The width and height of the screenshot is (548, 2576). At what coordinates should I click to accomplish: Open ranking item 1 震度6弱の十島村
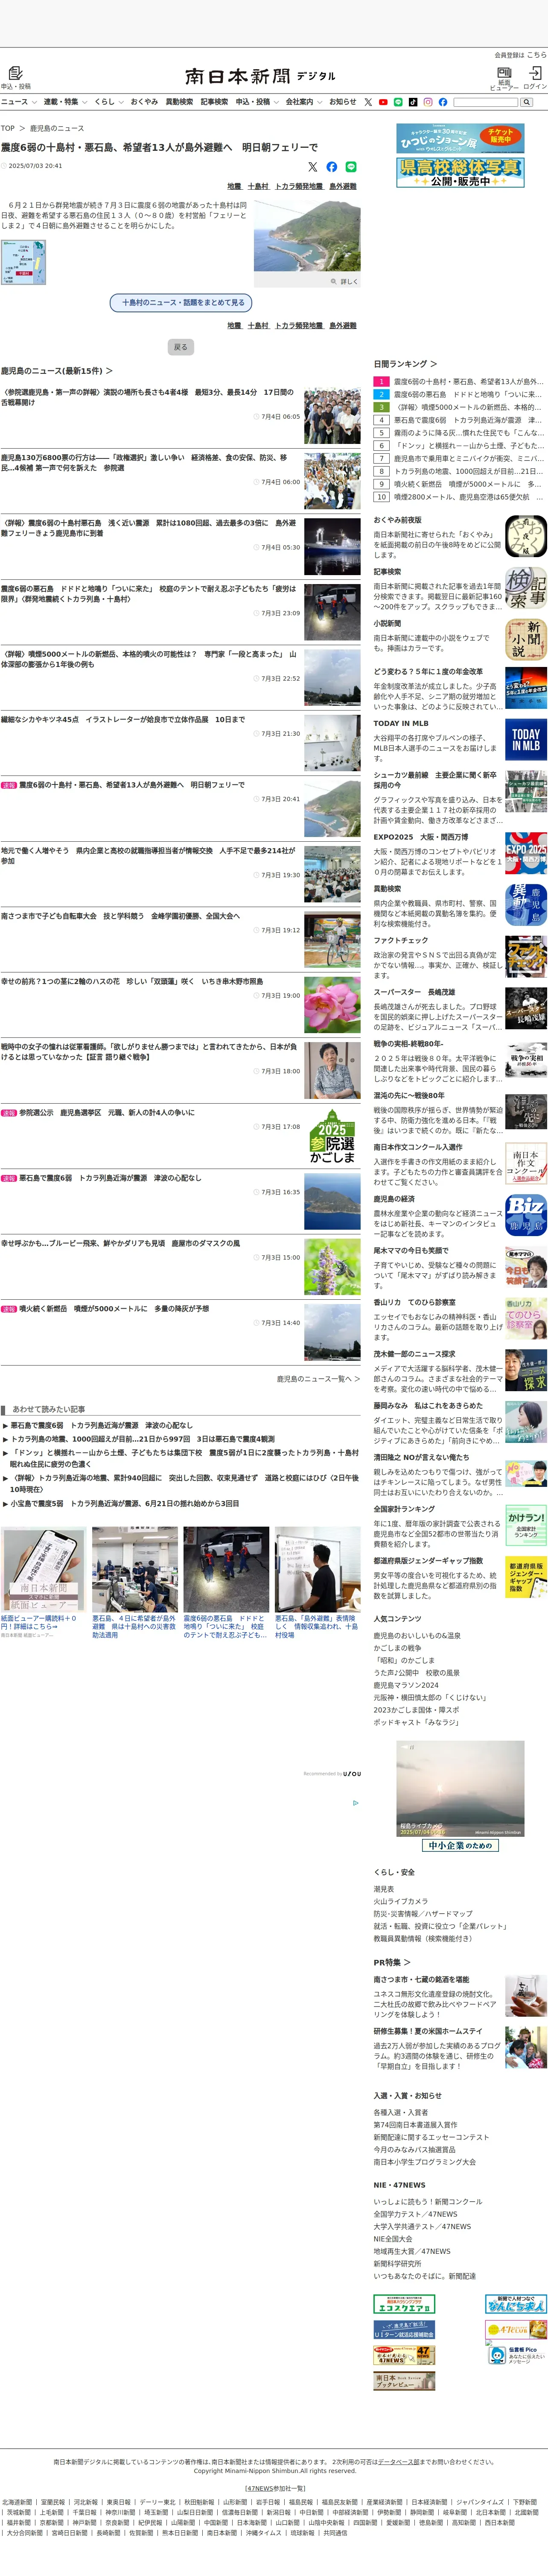(459, 381)
